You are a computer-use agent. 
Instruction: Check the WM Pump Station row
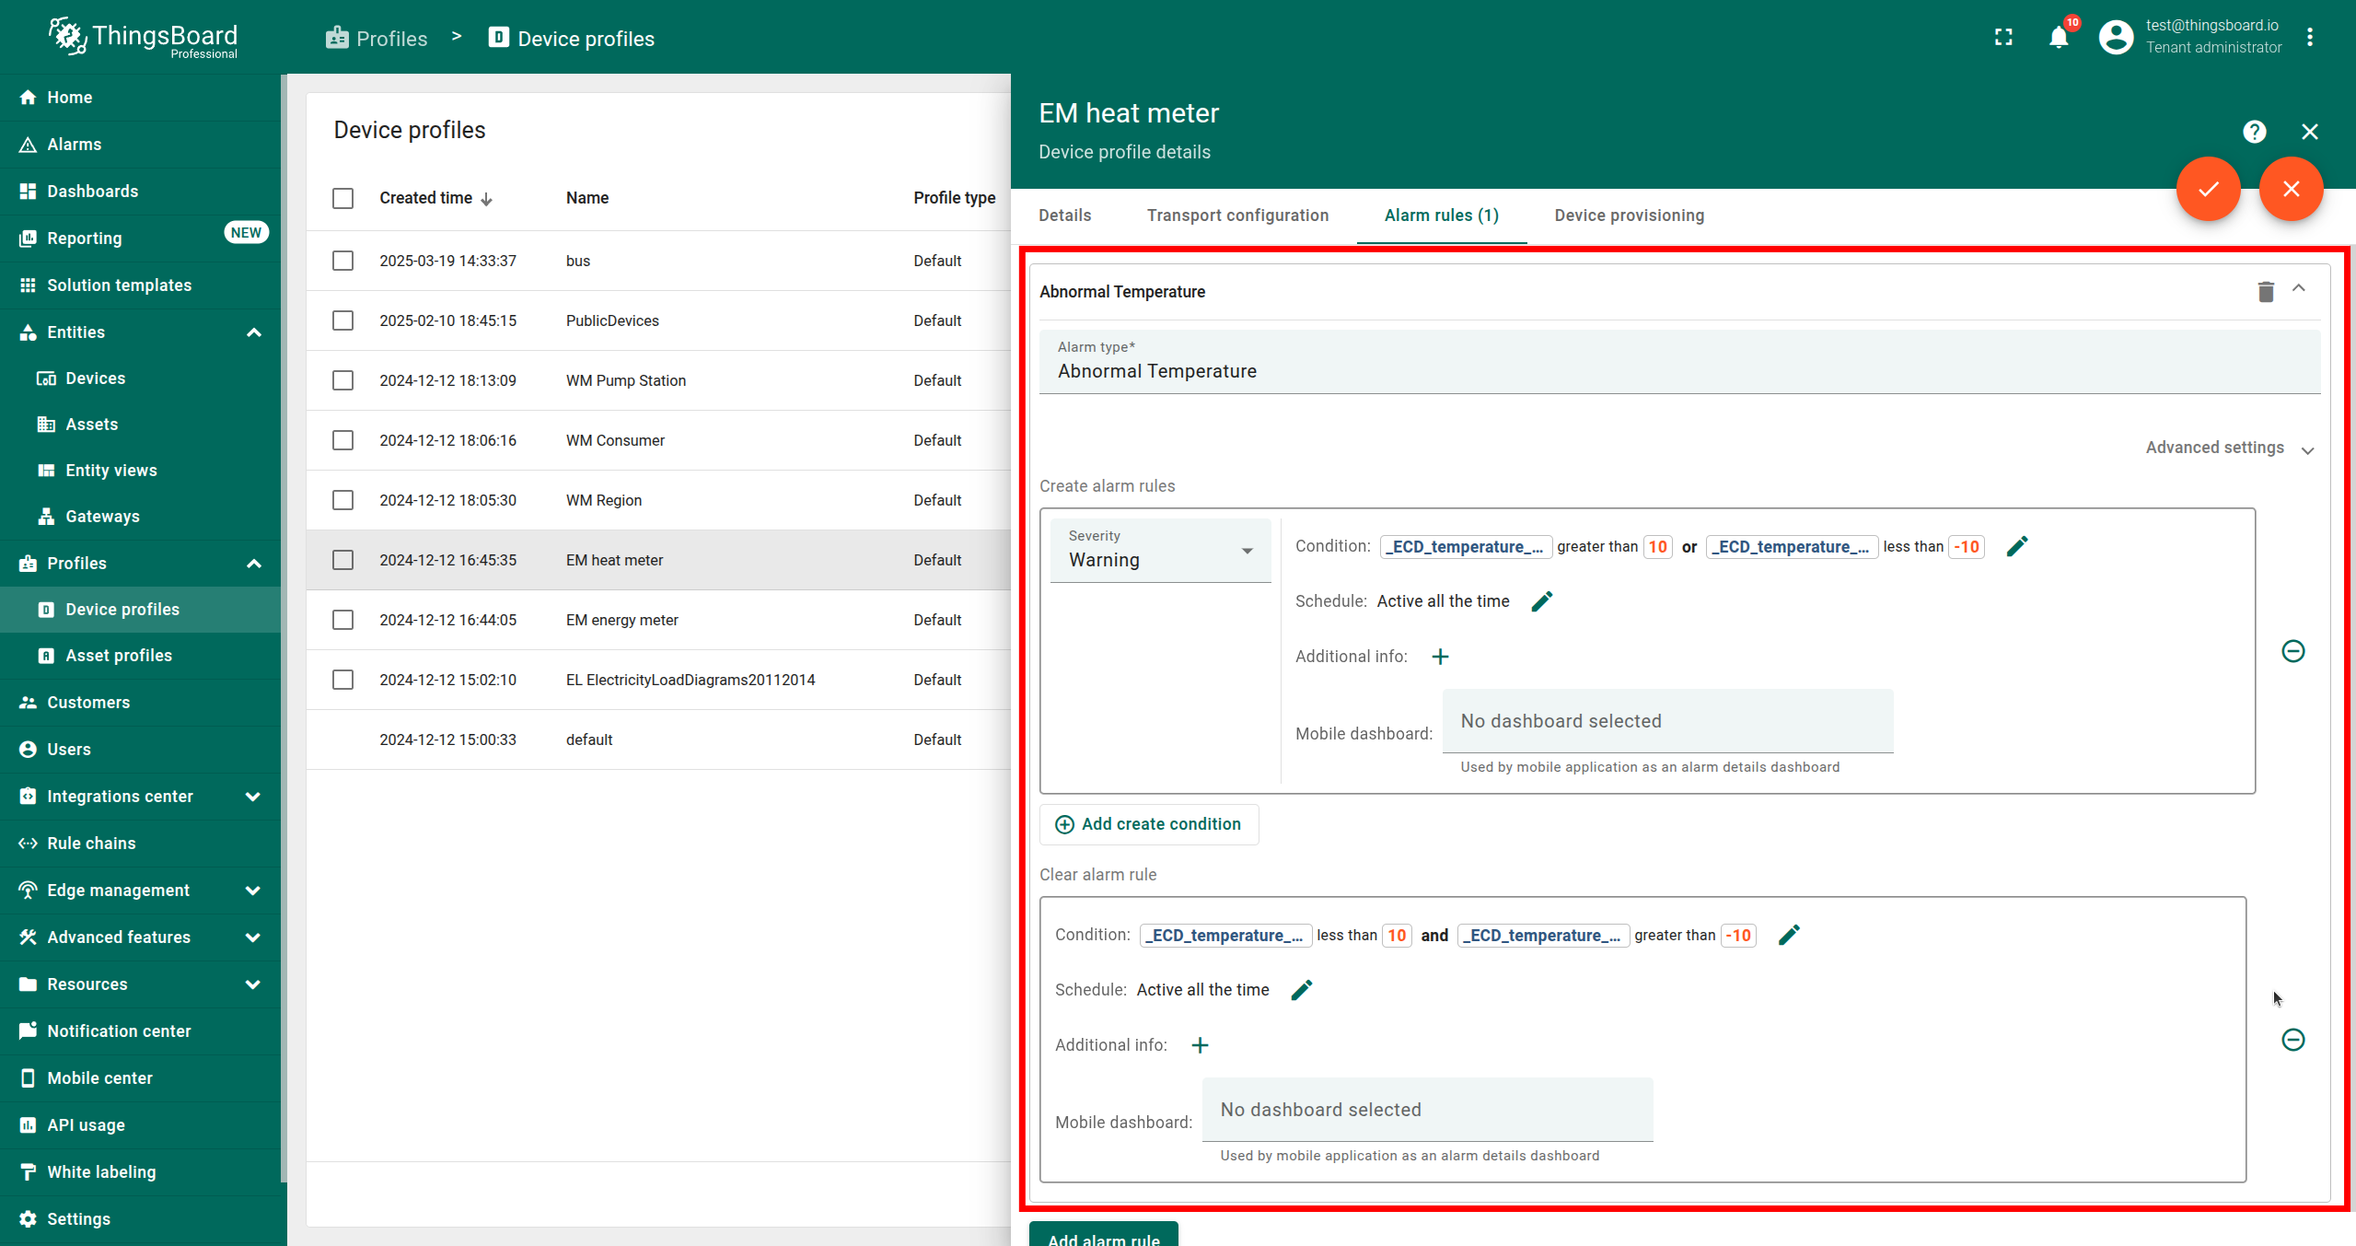pos(342,380)
